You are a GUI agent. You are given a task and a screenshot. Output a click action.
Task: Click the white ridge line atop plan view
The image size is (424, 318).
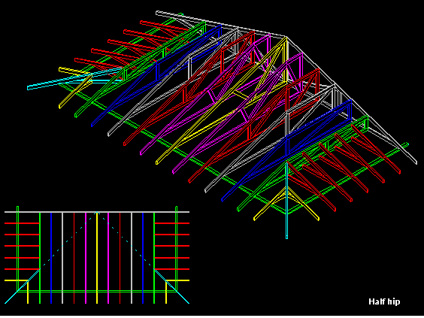tap(97, 212)
